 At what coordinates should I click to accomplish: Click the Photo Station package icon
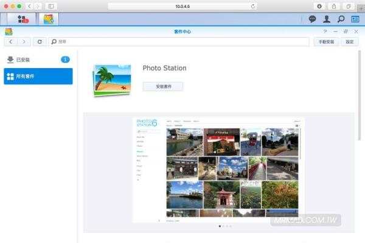coord(112,80)
